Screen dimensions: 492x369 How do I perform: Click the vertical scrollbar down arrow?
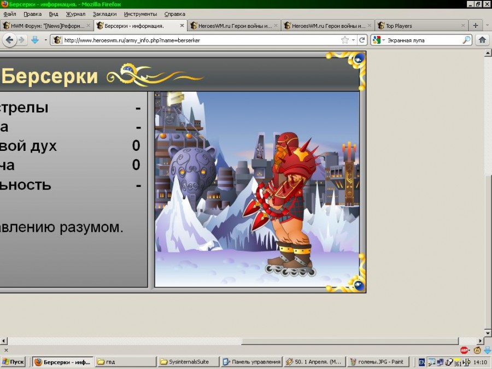tap(488, 333)
